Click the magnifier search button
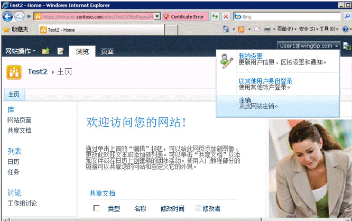The width and height of the screenshot is (352, 221). 347,16
